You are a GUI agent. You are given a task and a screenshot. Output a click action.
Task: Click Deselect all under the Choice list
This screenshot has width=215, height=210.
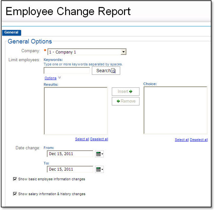click(x=199, y=140)
